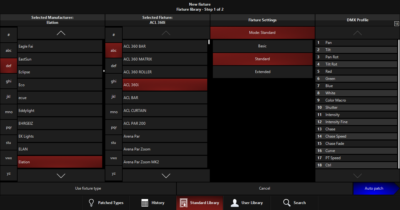The height and width of the screenshot is (210, 400).
Task: Click DMX channel 1 Pan
Action: (x=356, y=43)
